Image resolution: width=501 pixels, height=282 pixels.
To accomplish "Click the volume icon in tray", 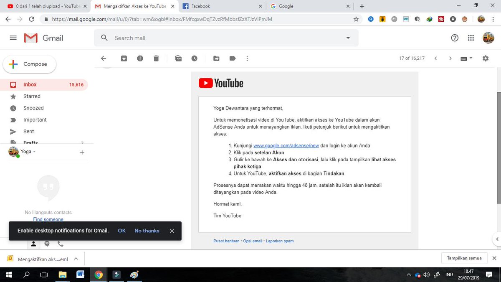I will coord(426,275).
